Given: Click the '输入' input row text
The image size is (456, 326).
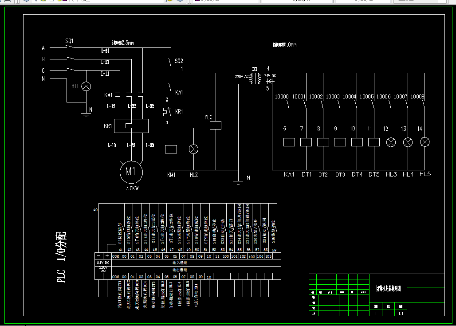Looking at the screenshot, I should click(180, 263).
